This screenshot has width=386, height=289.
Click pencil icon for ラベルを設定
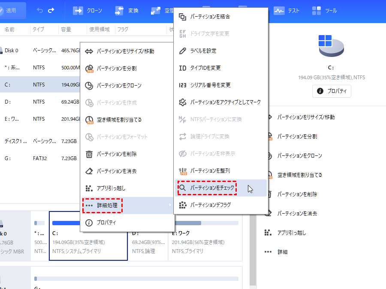point(183,51)
